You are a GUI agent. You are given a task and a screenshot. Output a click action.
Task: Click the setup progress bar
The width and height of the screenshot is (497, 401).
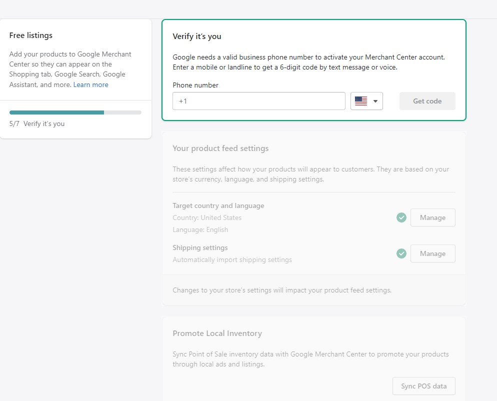[75, 112]
